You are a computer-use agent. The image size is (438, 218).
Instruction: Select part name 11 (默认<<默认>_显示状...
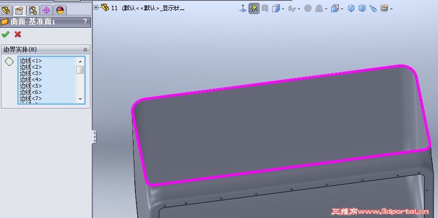(148, 8)
